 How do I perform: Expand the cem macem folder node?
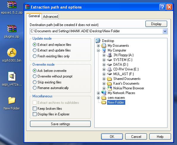point(98,98)
